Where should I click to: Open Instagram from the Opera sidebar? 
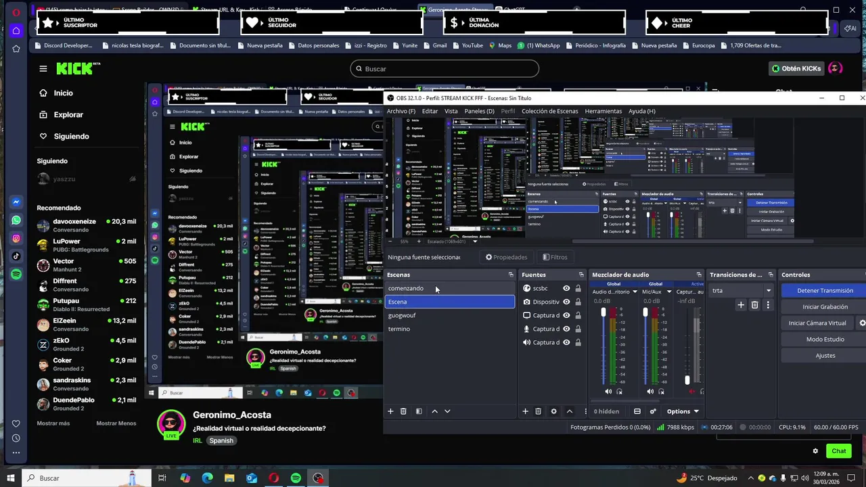(x=16, y=238)
